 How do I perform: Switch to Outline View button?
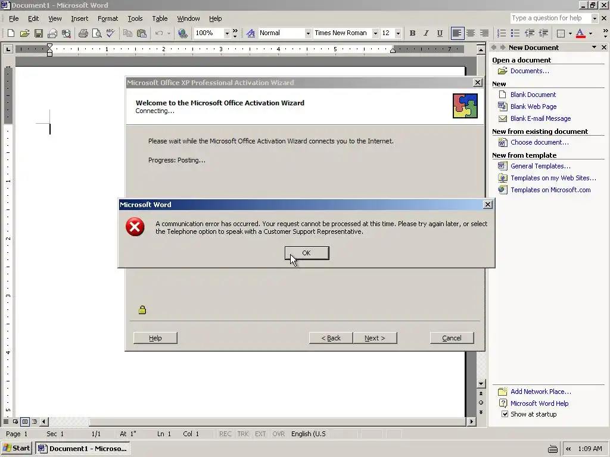coord(35,421)
